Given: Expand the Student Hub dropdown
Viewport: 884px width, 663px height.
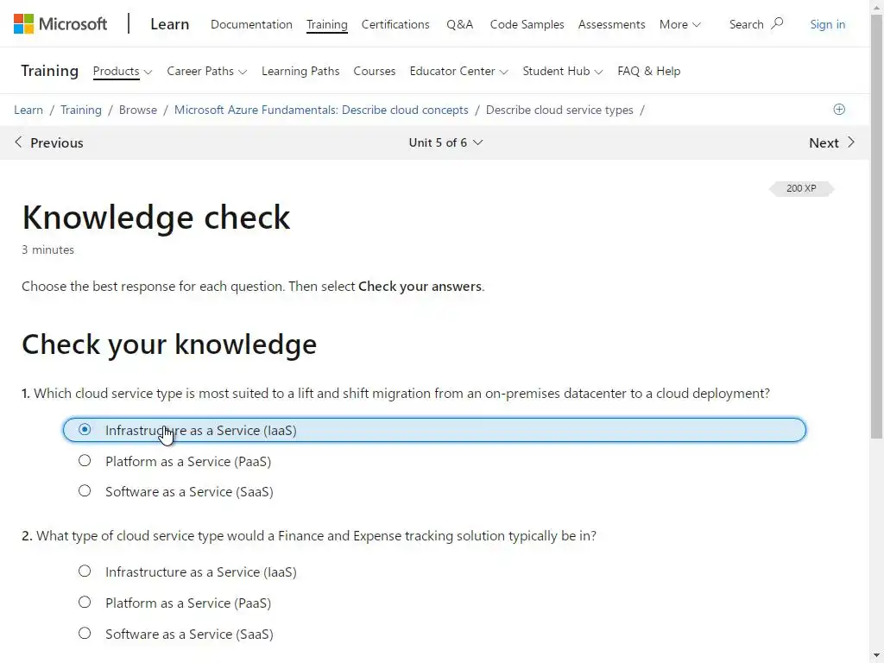Looking at the screenshot, I should click(563, 71).
